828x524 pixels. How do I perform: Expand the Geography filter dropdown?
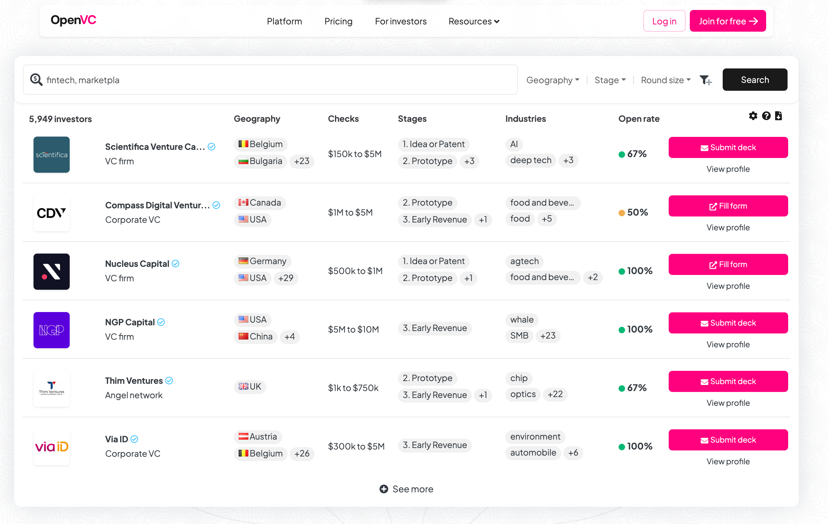[553, 80]
